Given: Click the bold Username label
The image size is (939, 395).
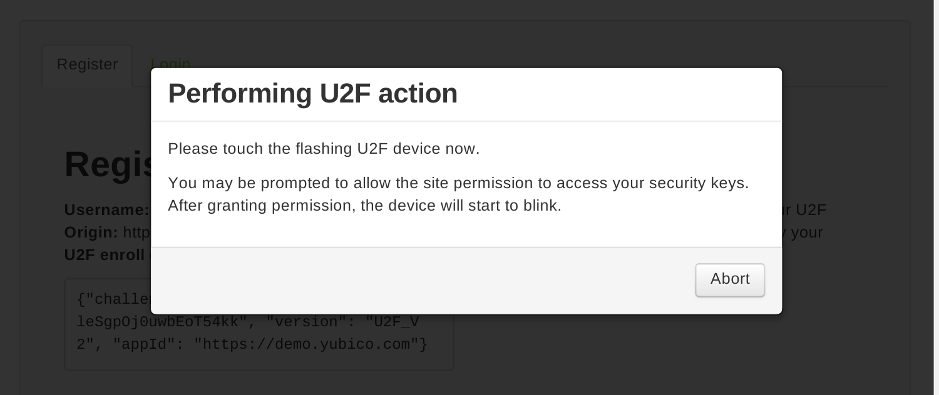Looking at the screenshot, I should pos(106,210).
